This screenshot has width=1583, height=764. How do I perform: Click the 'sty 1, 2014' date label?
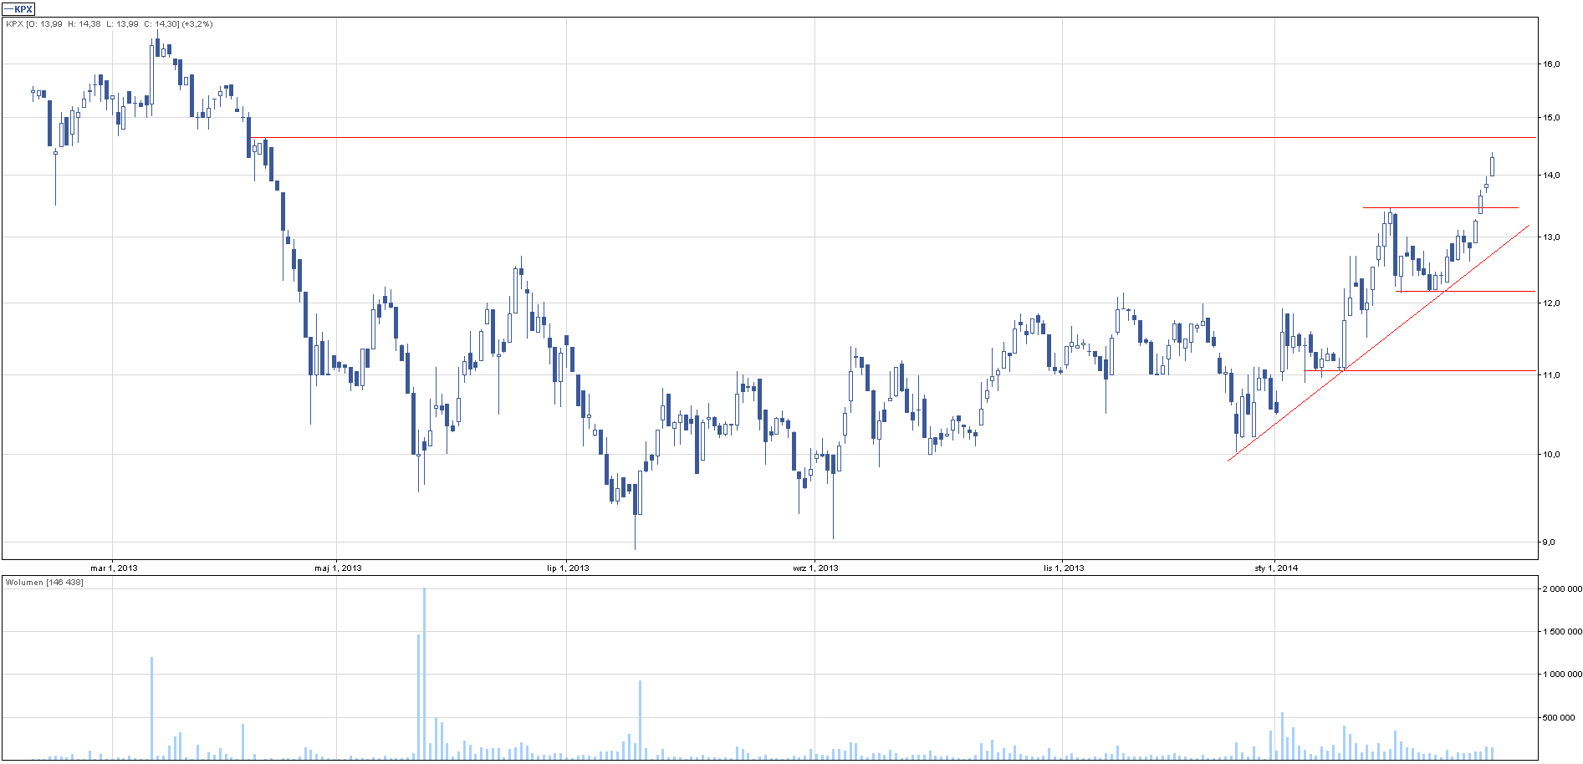[x=1276, y=568]
